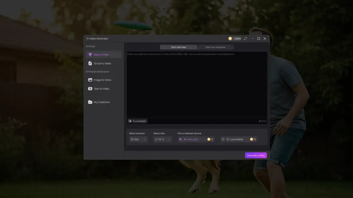Viewport: 353px width, 198px height.
Task: Click the coin icon in title bar
Action: (x=230, y=38)
